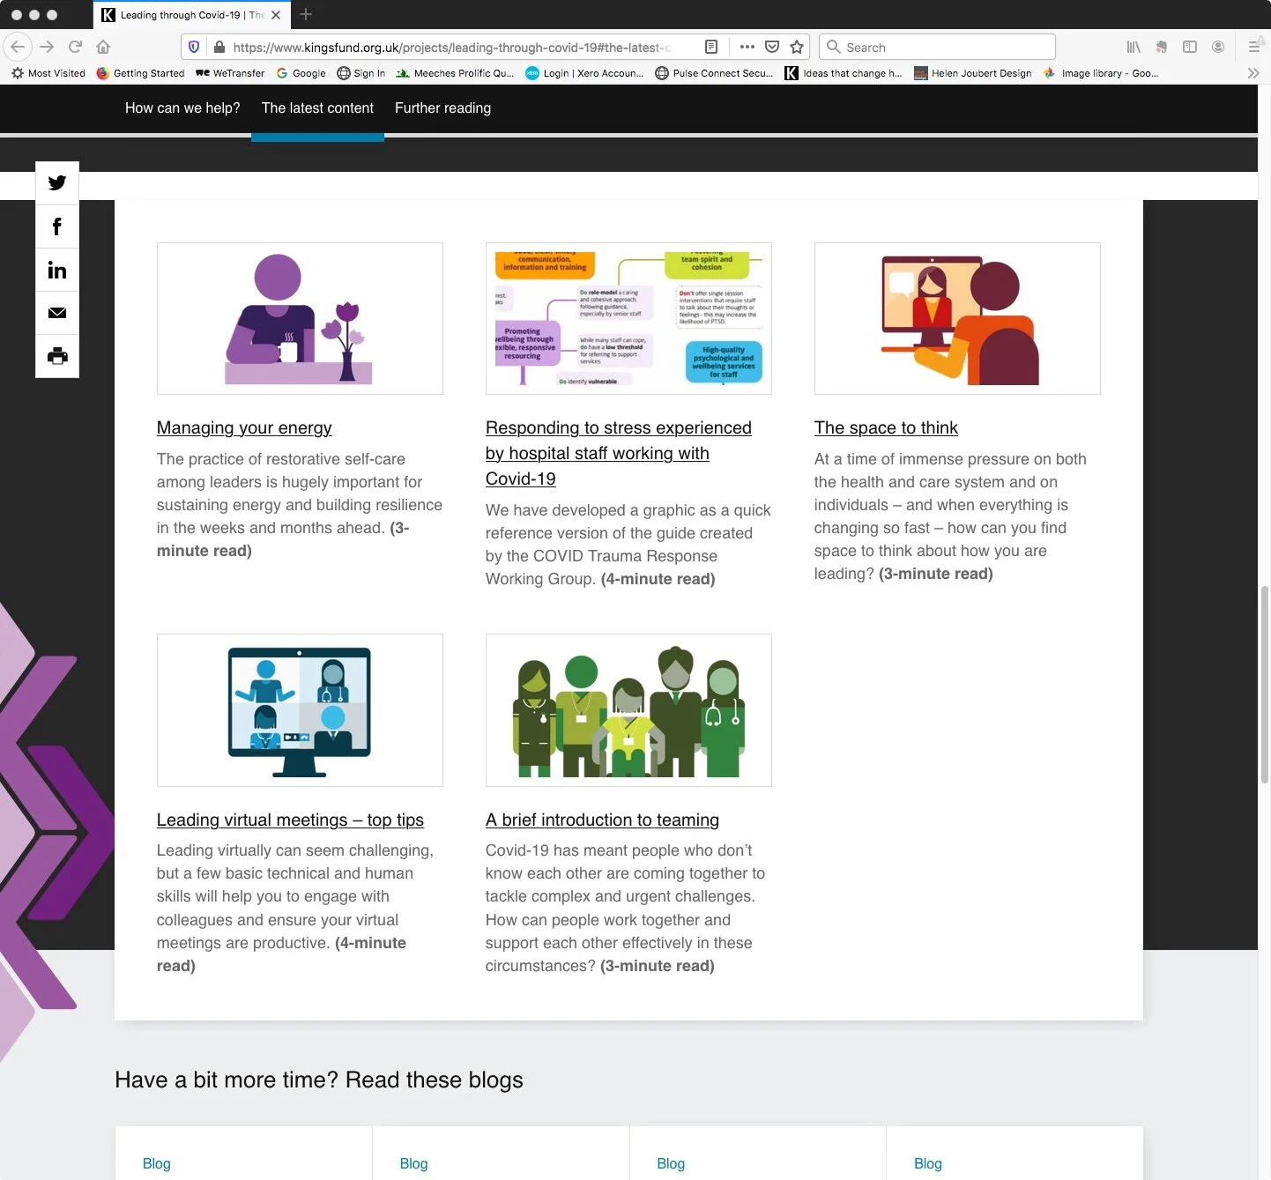The height and width of the screenshot is (1180, 1271).
Task: Open 'The space to think' link
Action: coord(886,427)
